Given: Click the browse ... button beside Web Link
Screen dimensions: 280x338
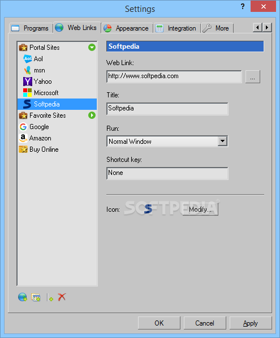Looking at the screenshot, I should point(253,76).
